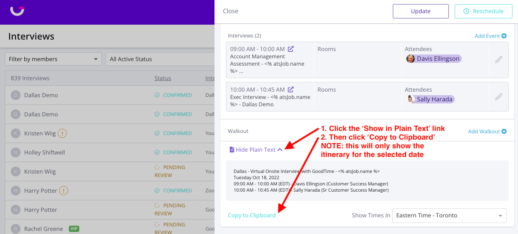Sort by Status column header

click(x=163, y=78)
